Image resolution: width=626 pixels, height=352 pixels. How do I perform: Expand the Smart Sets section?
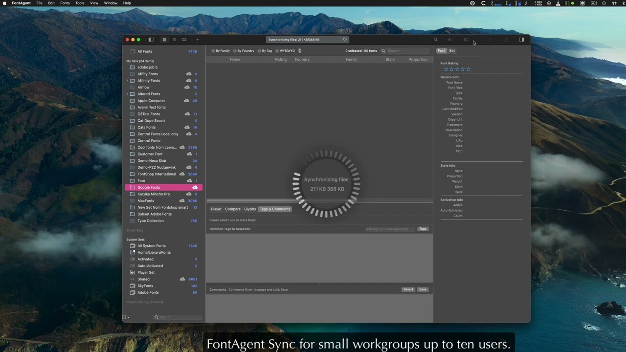coord(134,230)
